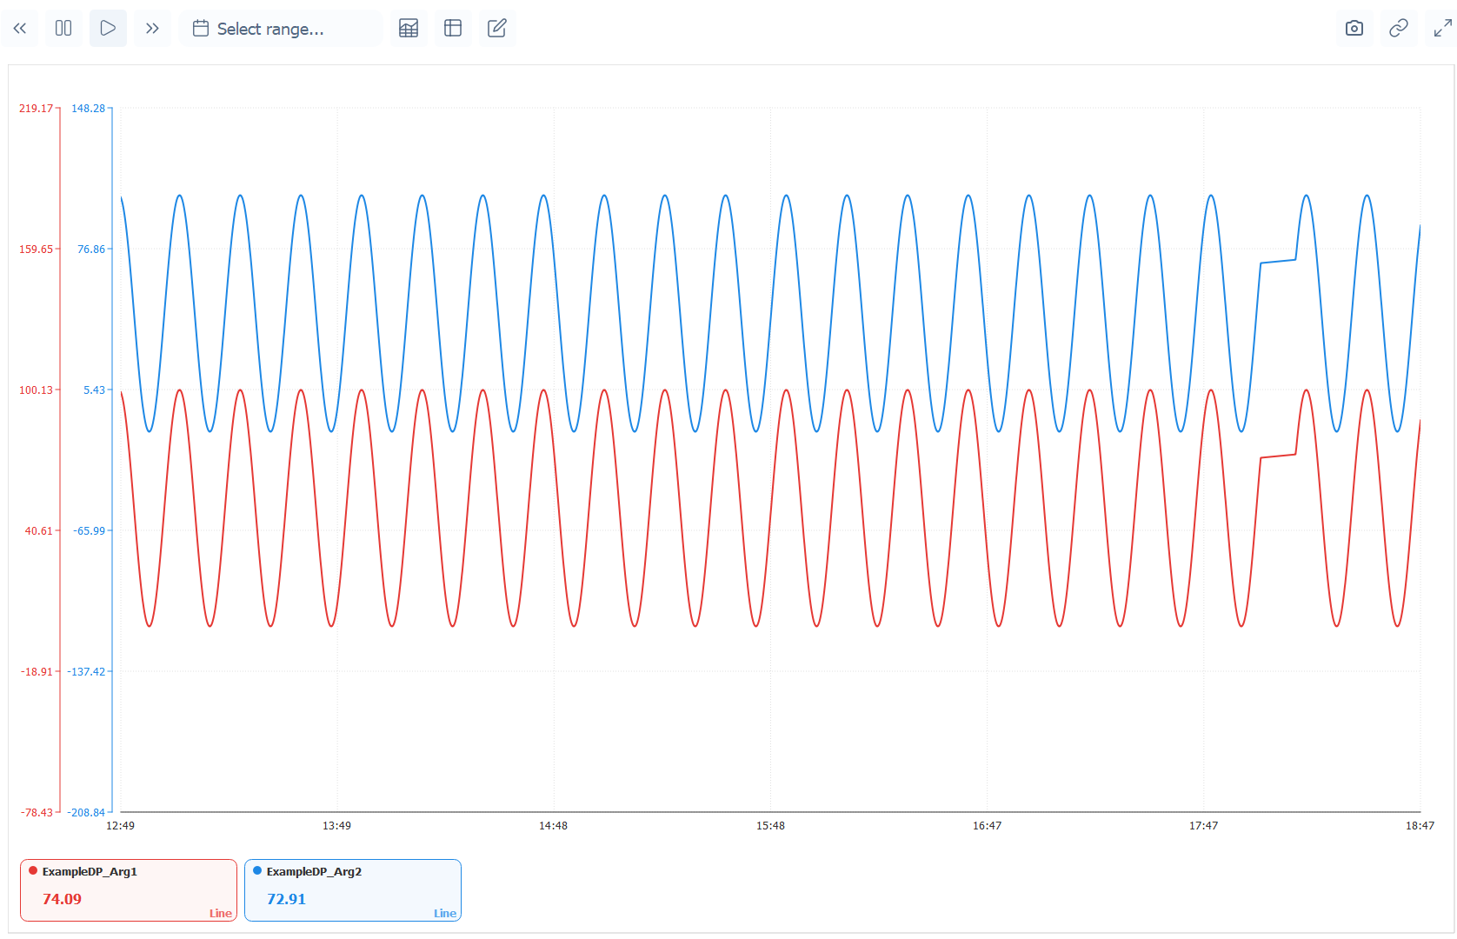Click the blue Line label on Arg2 card

[444, 913]
